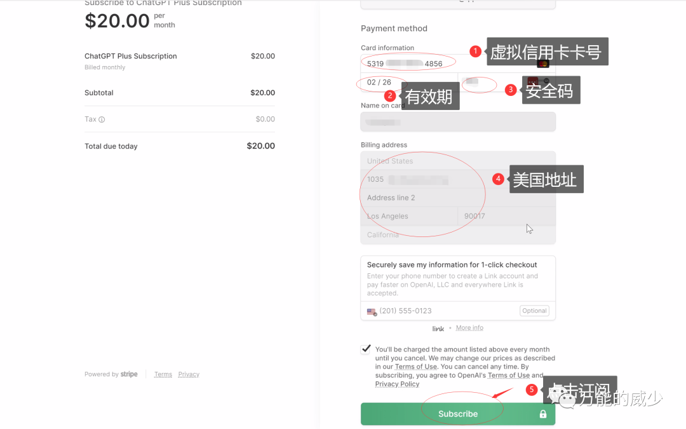Click the lock icon on the Subscribe button

(543, 414)
